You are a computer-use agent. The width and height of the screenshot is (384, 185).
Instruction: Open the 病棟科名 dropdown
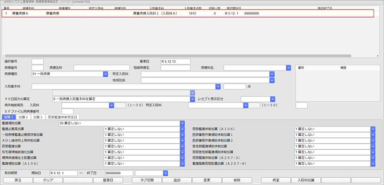coord(288,68)
